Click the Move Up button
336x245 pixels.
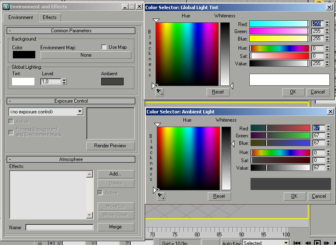tap(116, 206)
